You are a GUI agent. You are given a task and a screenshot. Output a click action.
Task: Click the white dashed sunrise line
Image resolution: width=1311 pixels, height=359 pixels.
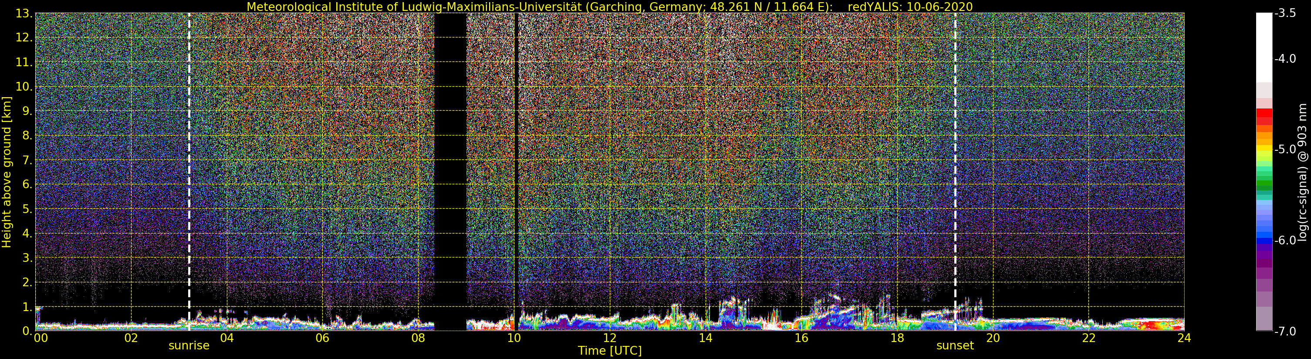pyautogui.click(x=189, y=172)
